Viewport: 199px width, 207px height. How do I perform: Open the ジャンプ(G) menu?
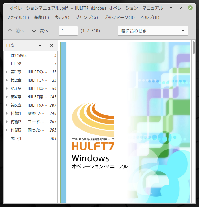pos(86,17)
